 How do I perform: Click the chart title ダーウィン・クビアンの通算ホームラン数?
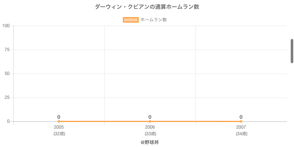click(147, 7)
